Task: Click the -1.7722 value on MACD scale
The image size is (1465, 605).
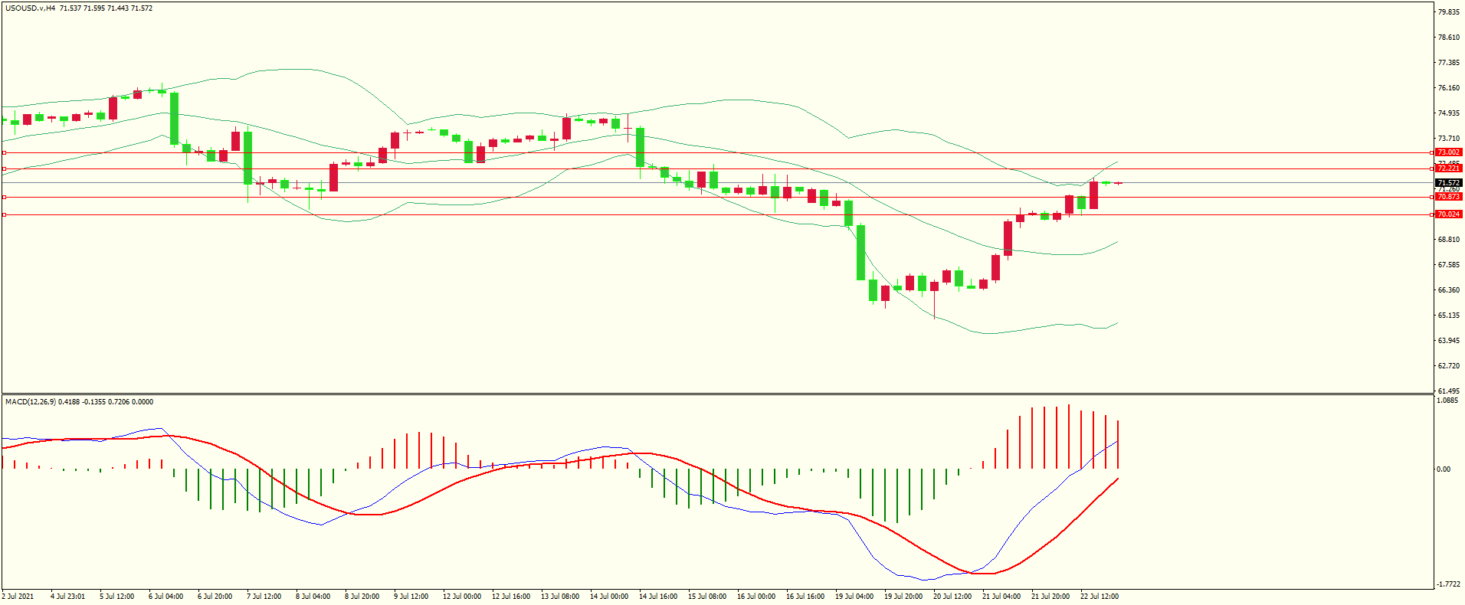Action: tap(1447, 584)
